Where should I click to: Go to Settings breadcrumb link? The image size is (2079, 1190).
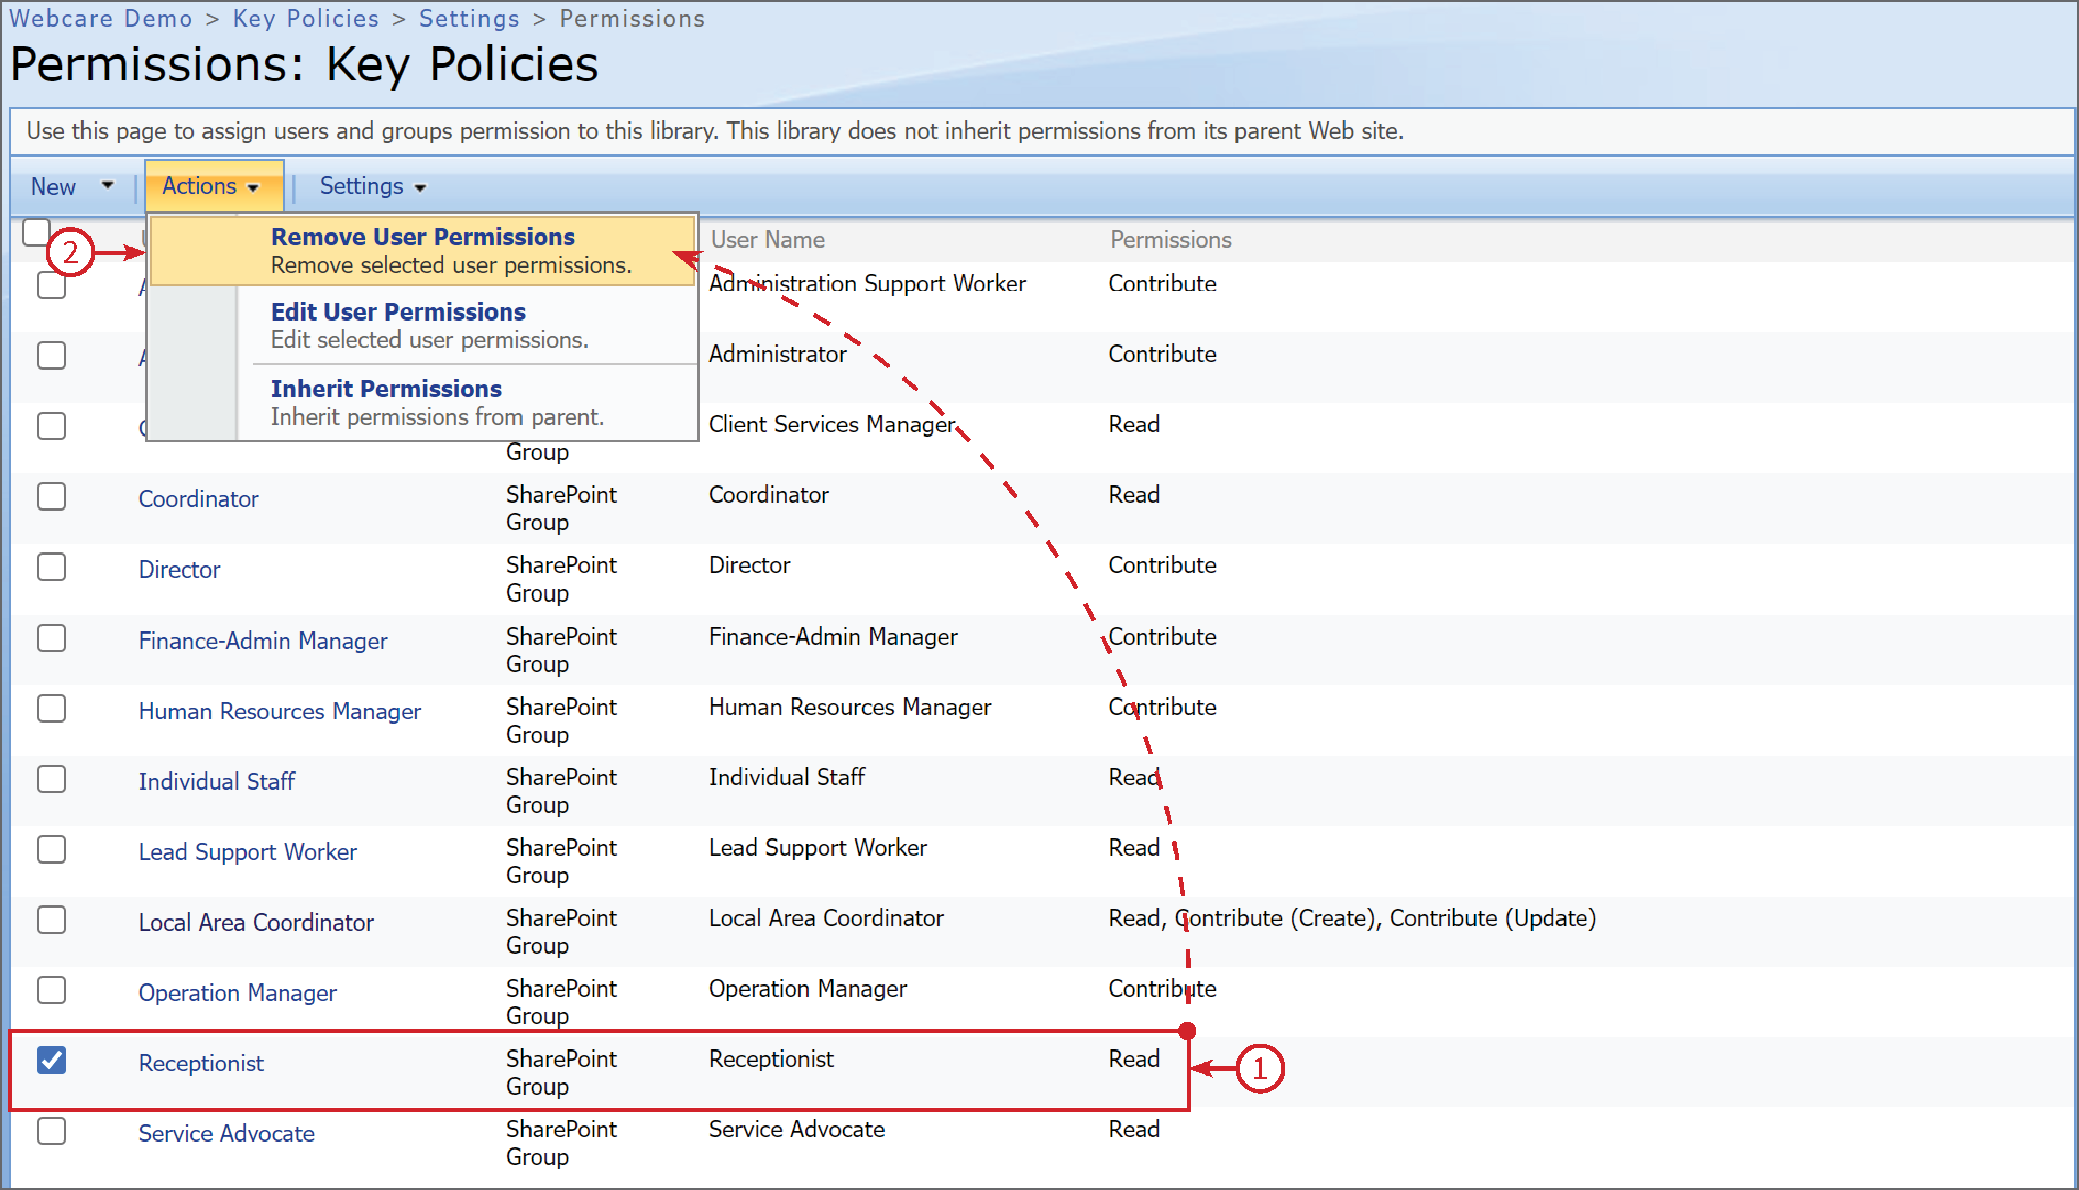(469, 18)
